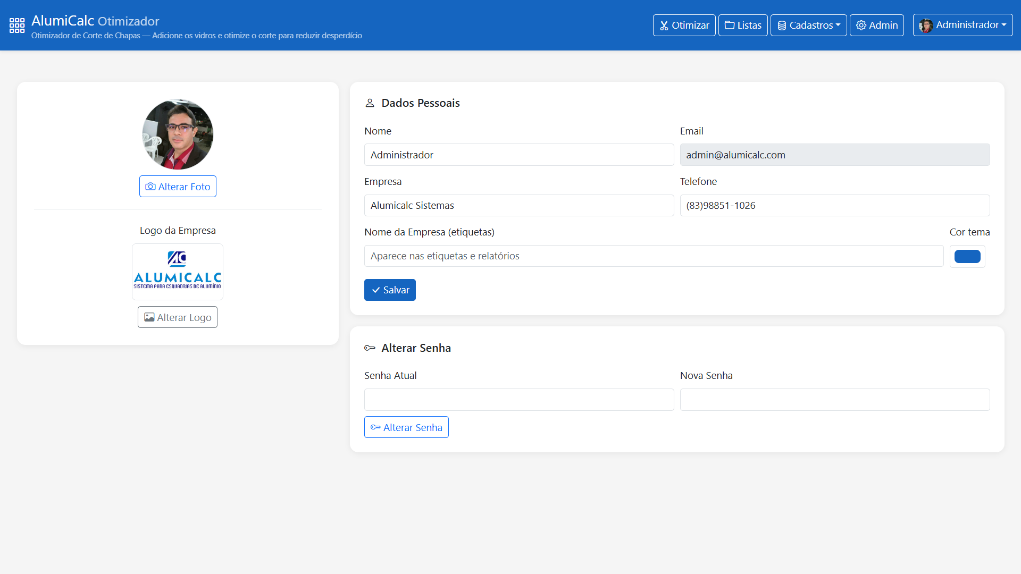The height and width of the screenshot is (574, 1021).
Task: Open the Otimizar page
Action: (x=684, y=25)
